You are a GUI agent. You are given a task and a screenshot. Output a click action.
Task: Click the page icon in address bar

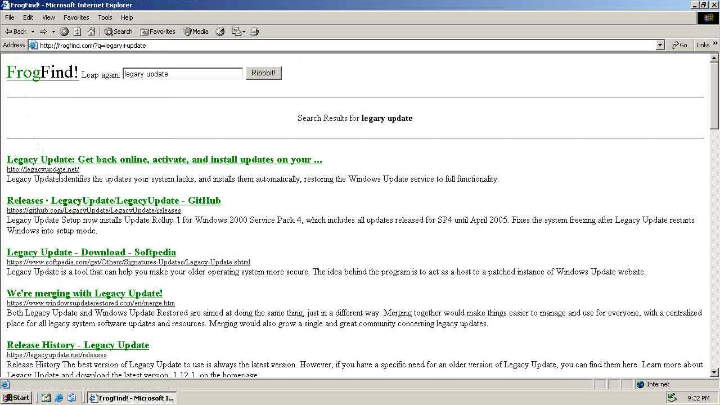[x=34, y=46]
